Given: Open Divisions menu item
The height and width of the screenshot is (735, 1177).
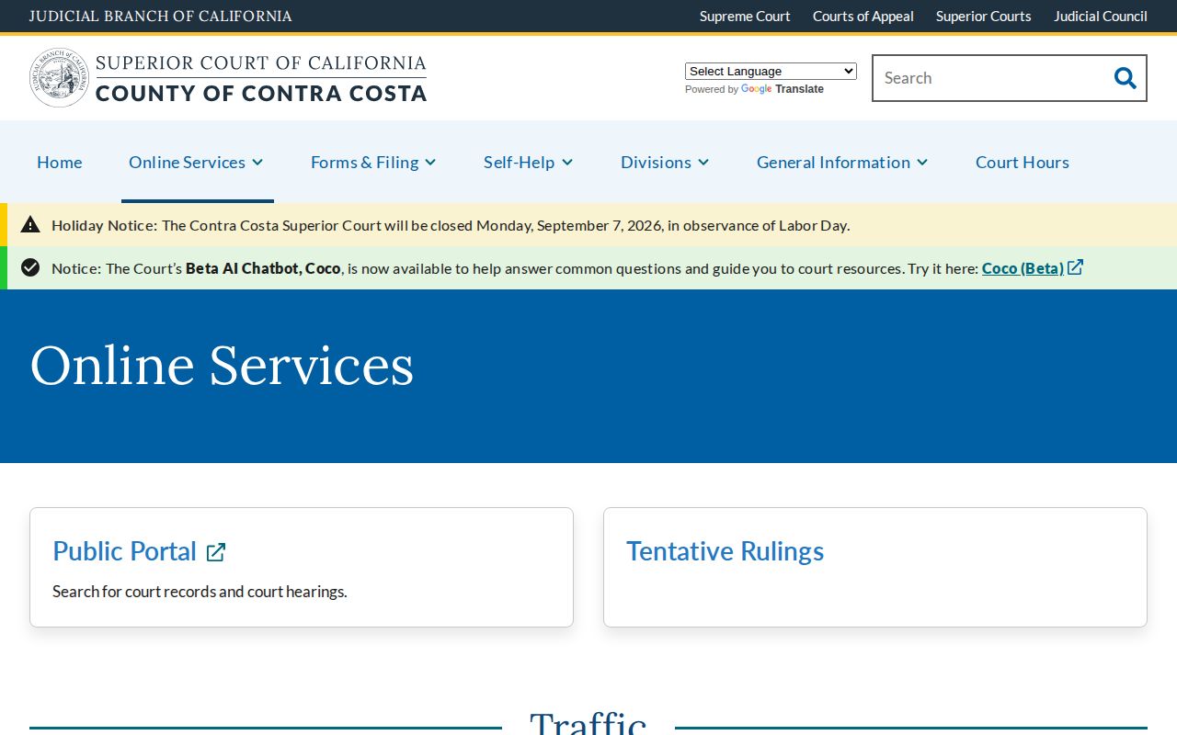Looking at the screenshot, I should coord(656,162).
